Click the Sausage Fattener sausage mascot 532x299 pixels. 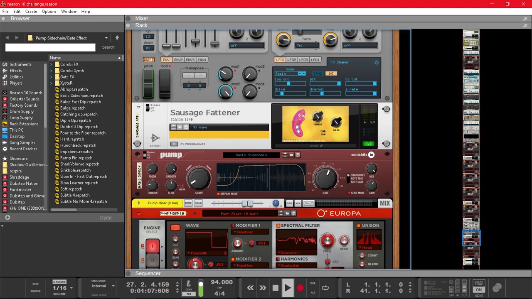click(x=299, y=123)
